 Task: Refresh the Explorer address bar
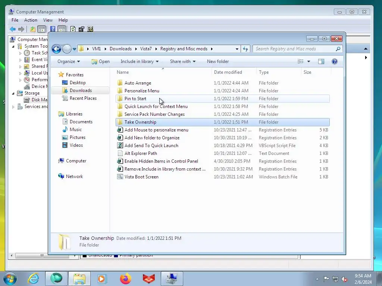coord(245,49)
